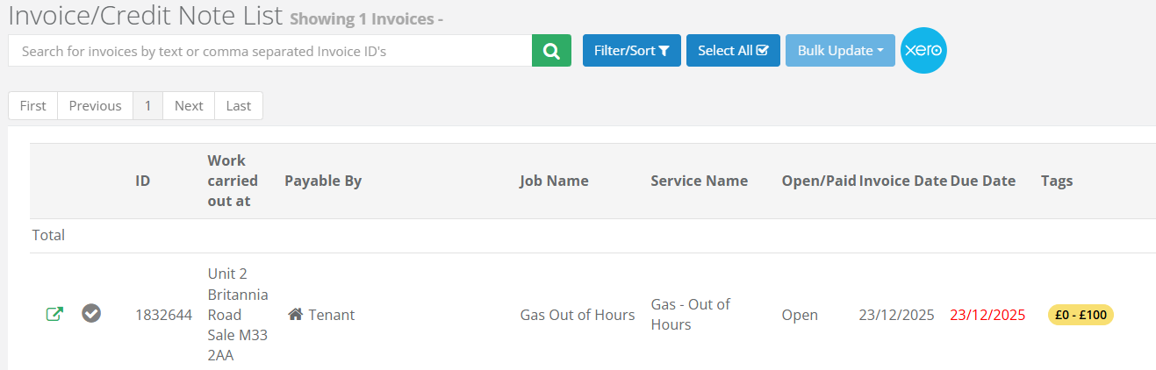Open the Xero integration icon
The width and height of the screenshot is (1156, 370).
click(923, 51)
